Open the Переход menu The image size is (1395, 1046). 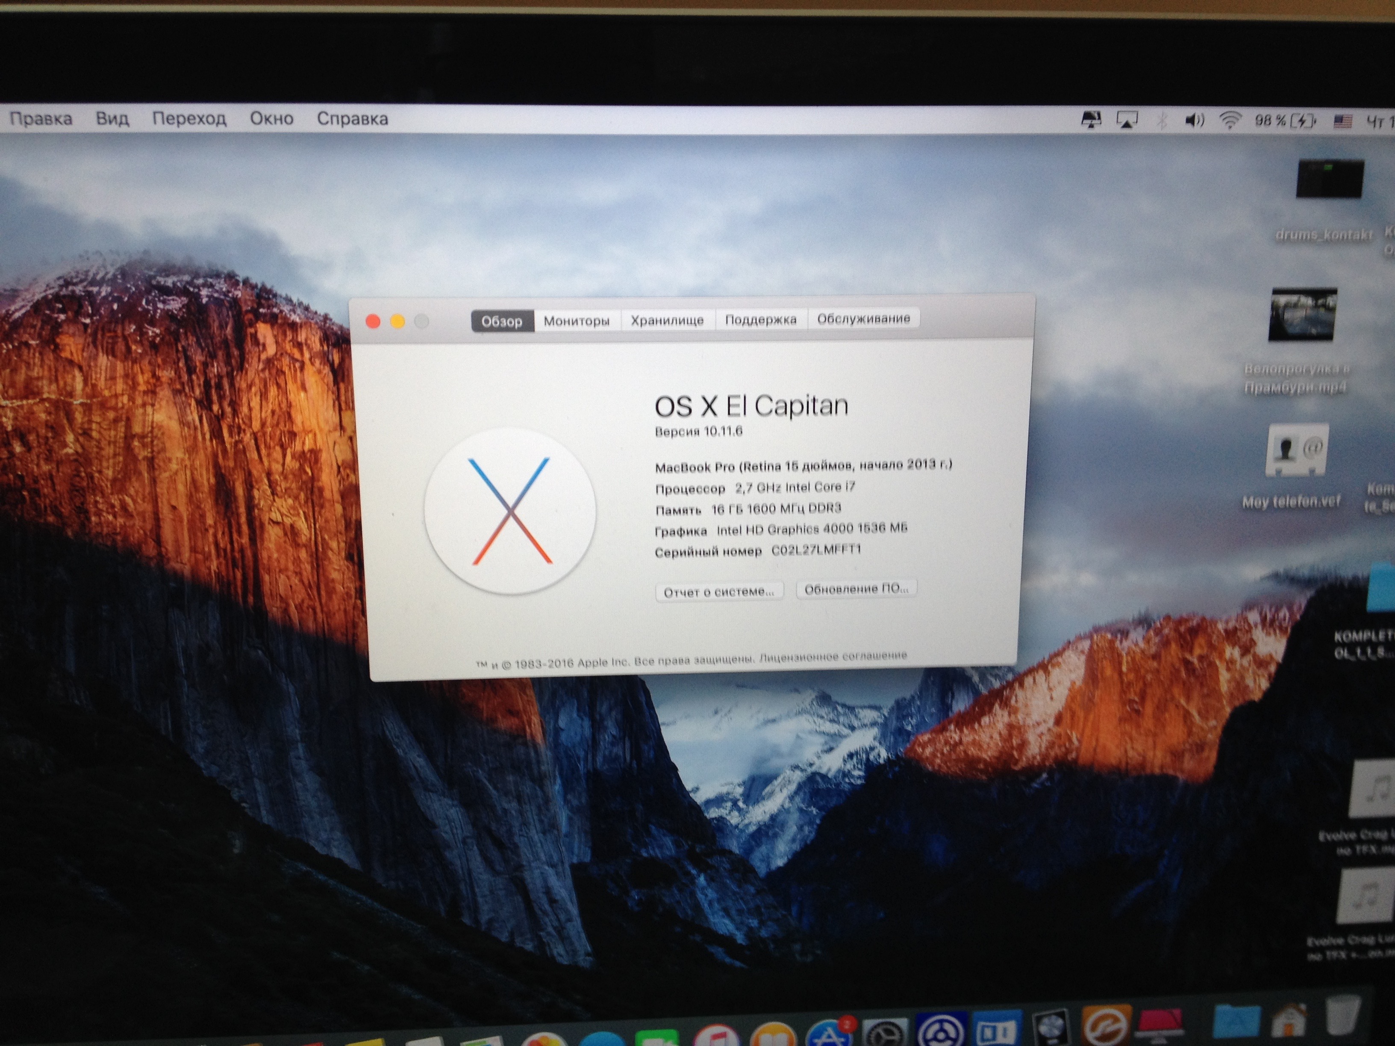point(189,118)
